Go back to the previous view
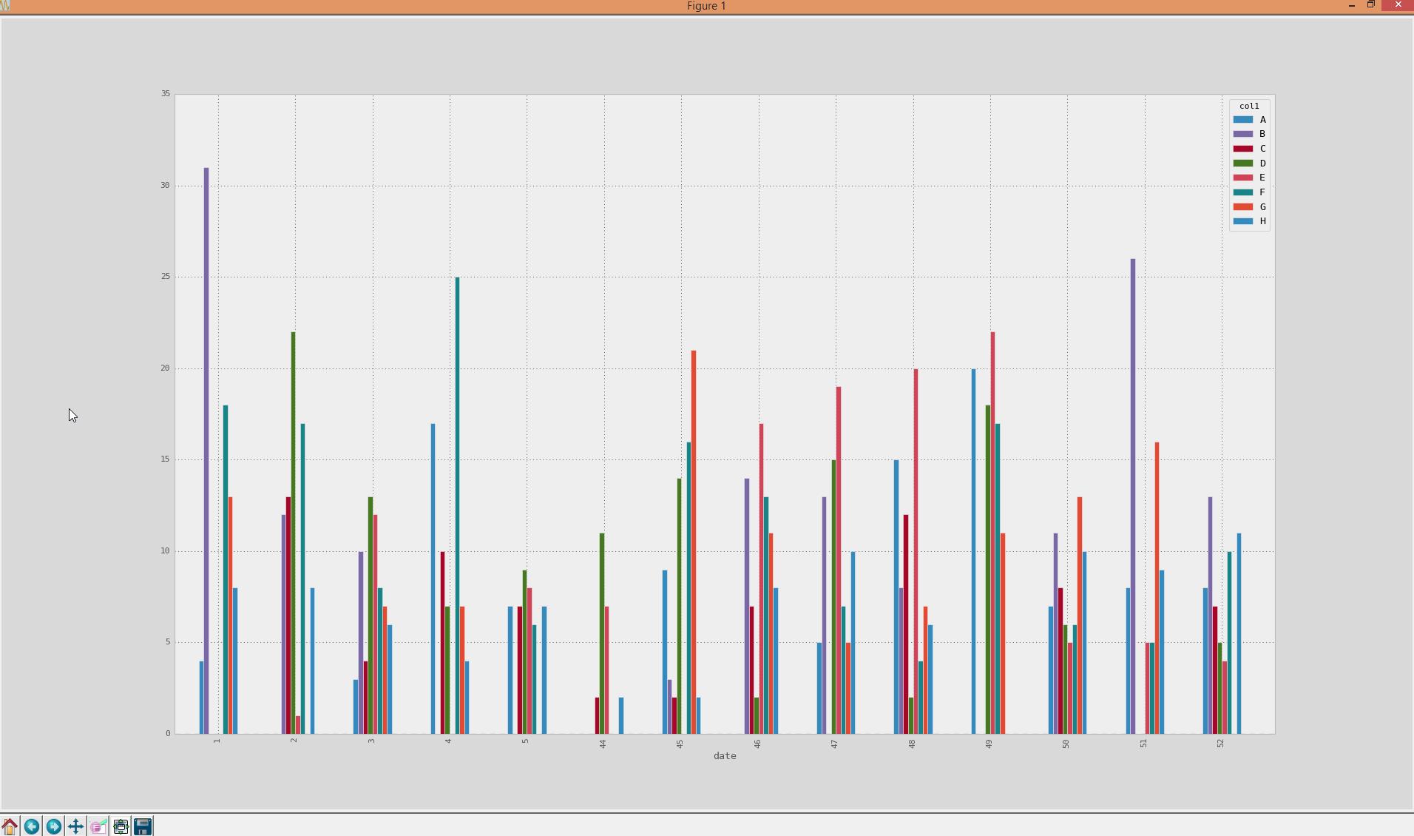 point(32,826)
